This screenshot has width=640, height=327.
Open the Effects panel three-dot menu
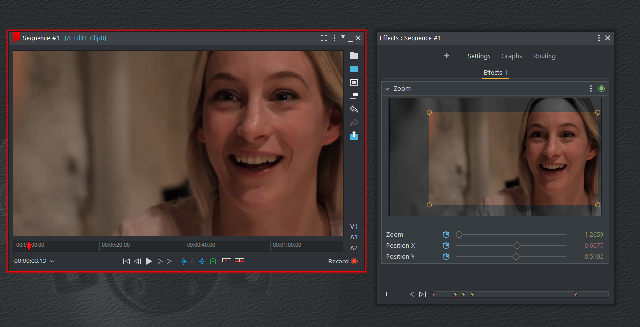click(599, 38)
